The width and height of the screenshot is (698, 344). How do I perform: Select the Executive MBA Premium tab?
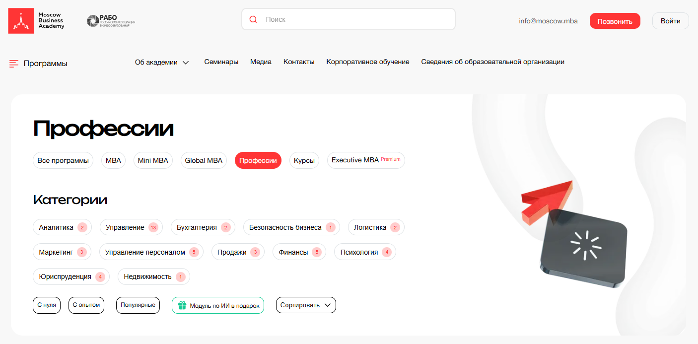[365, 160]
